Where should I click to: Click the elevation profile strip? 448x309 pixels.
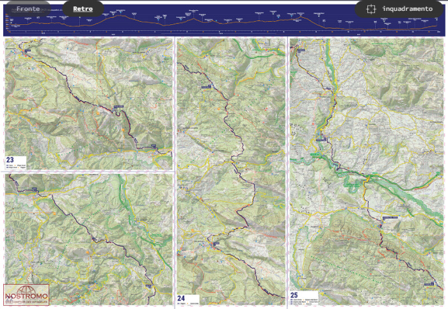coord(224,20)
